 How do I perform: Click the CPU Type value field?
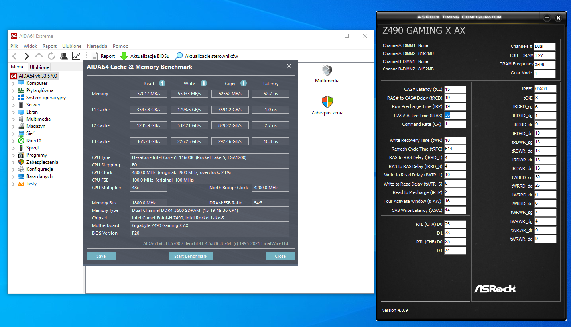(x=210, y=157)
